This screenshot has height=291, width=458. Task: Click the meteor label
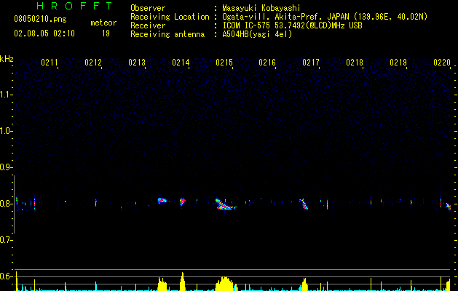click(103, 23)
